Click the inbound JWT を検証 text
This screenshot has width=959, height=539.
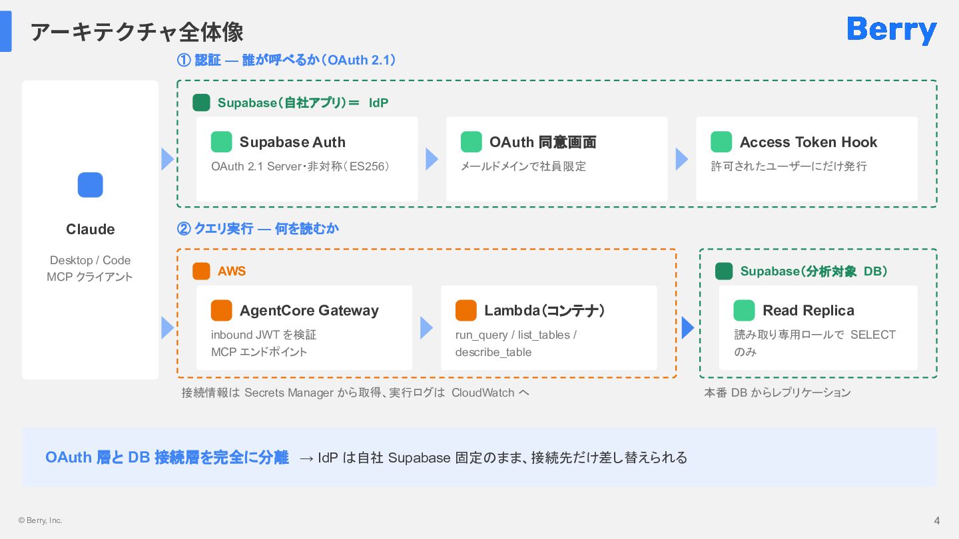click(x=264, y=335)
